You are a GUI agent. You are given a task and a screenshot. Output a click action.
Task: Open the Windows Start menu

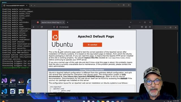click(x=59, y=101)
